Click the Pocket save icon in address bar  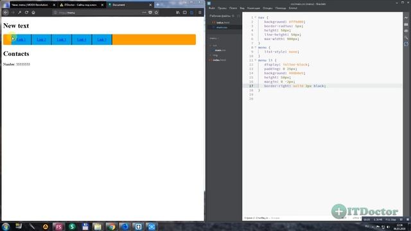[150, 12]
